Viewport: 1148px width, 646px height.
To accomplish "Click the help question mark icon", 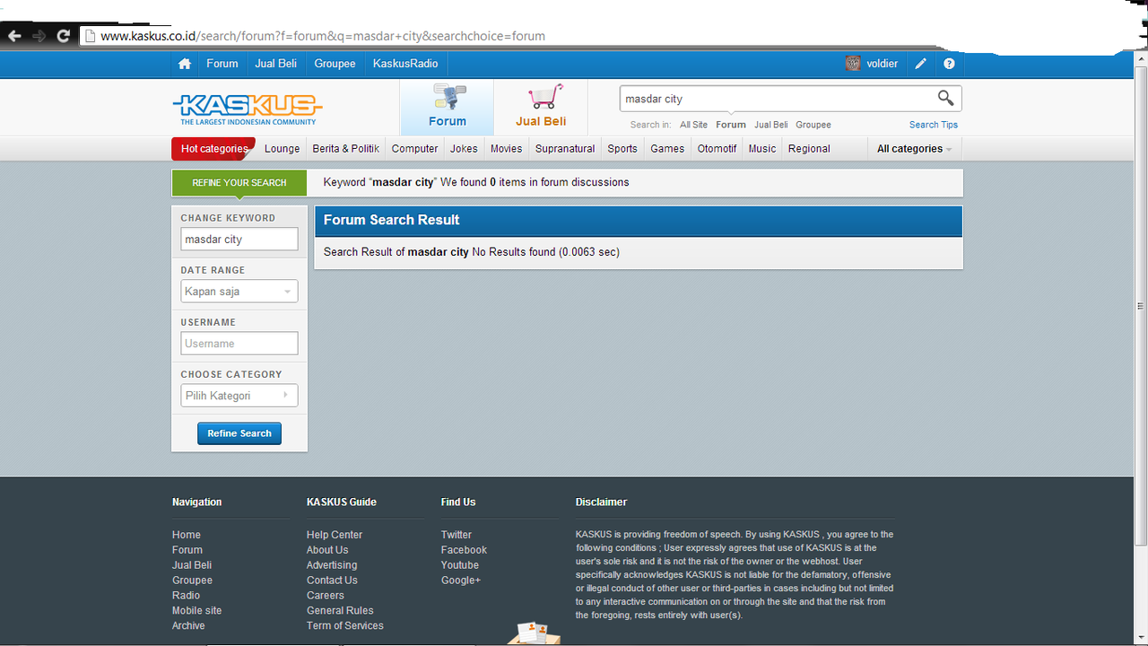I will click(x=949, y=64).
